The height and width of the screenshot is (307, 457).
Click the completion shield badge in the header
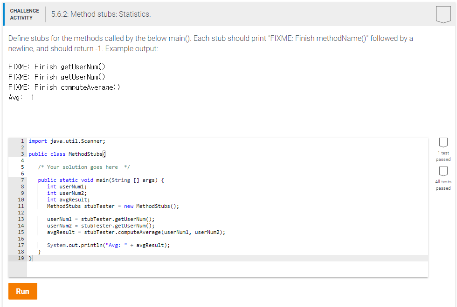443,14
